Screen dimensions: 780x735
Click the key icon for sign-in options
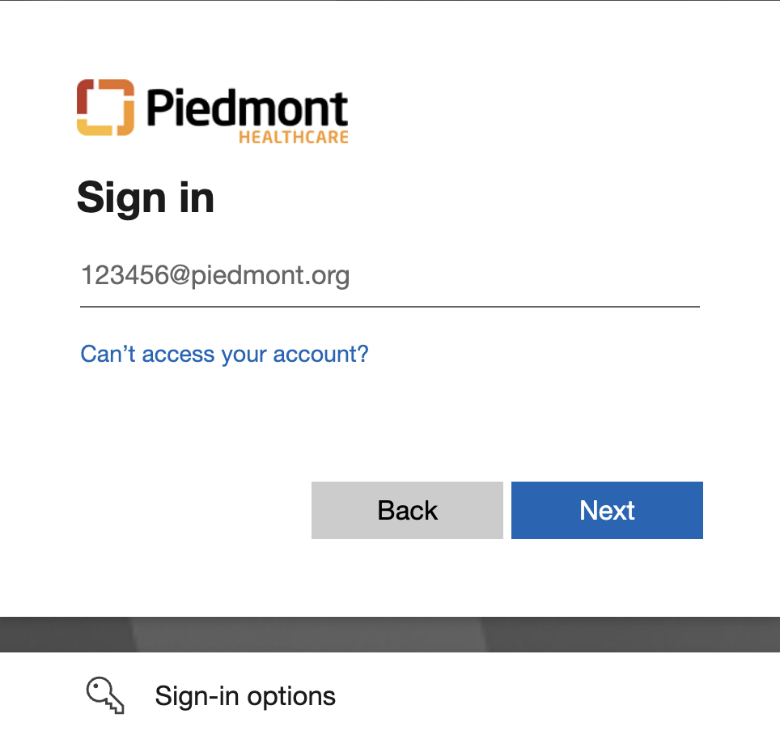point(105,695)
